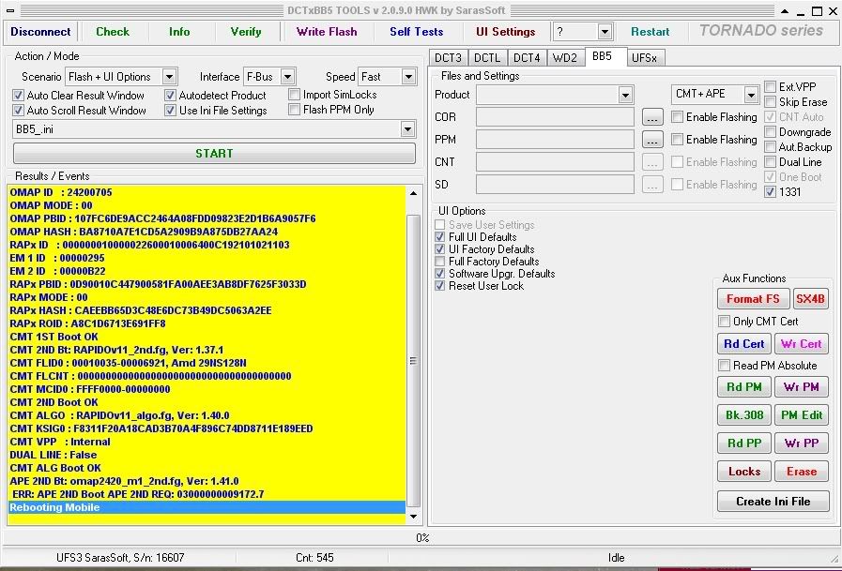Switch to the DCT4 tab
This screenshot has width=842, height=571.
(x=527, y=58)
